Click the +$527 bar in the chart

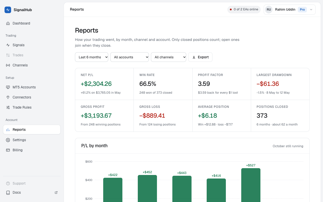point(251,185)
